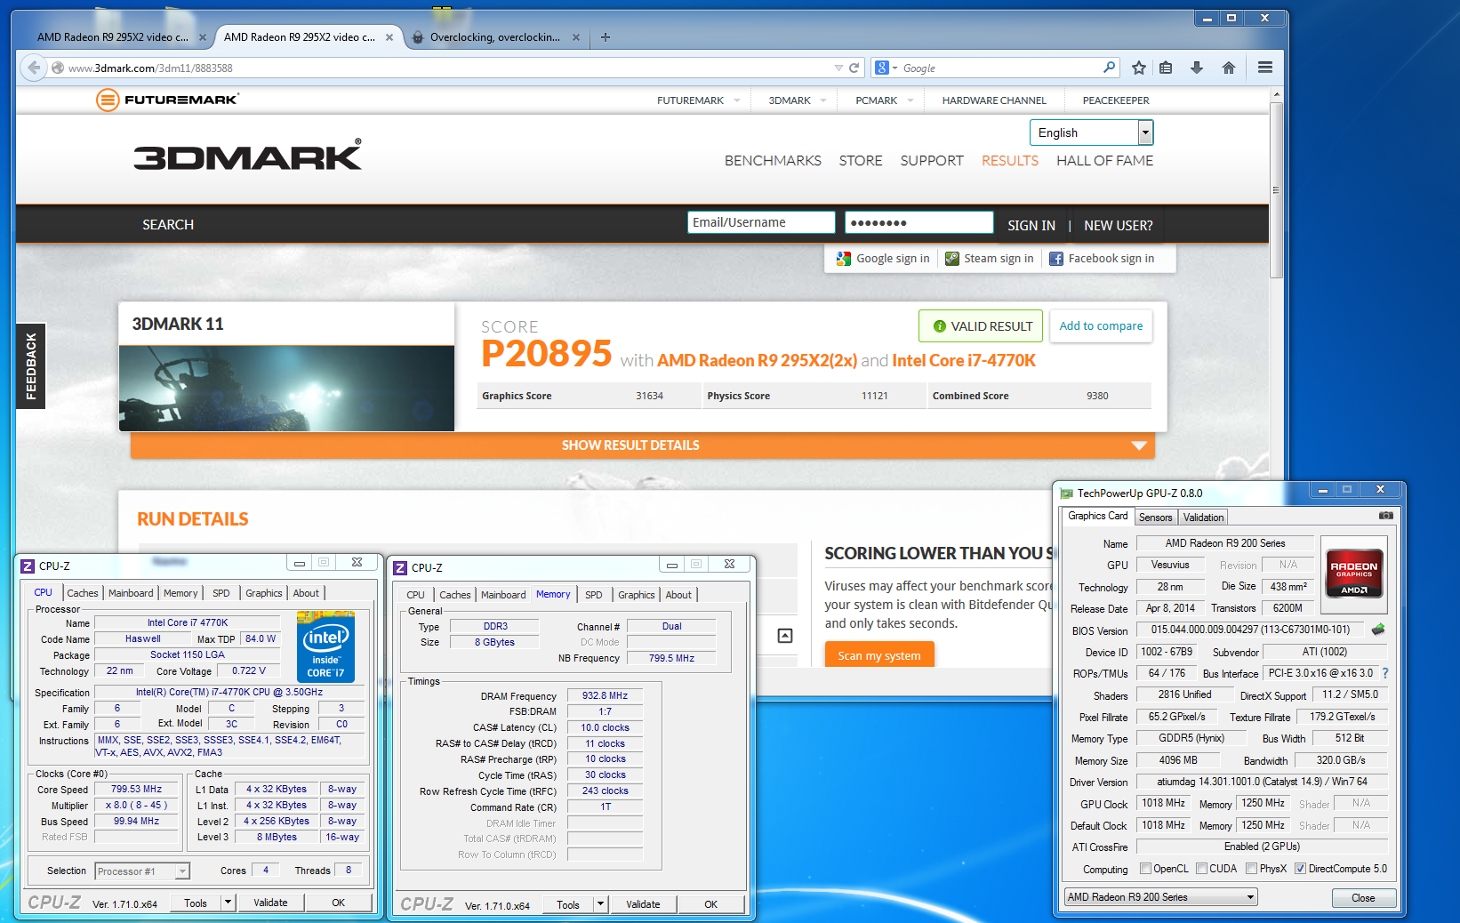Click Close button in GPU-Z

pyautogui.click(x=1363, y=898)
